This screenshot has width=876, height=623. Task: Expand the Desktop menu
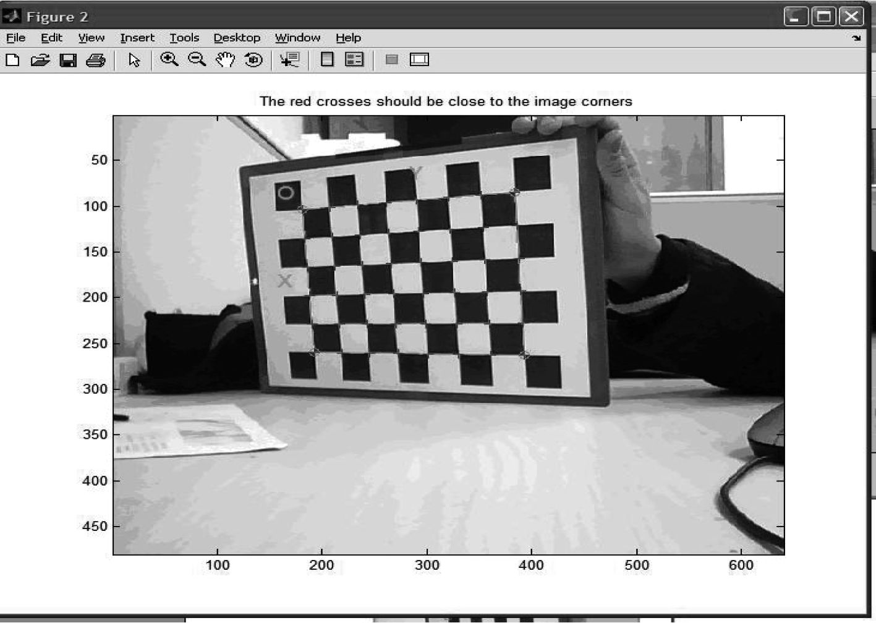(x=237, y=38)
